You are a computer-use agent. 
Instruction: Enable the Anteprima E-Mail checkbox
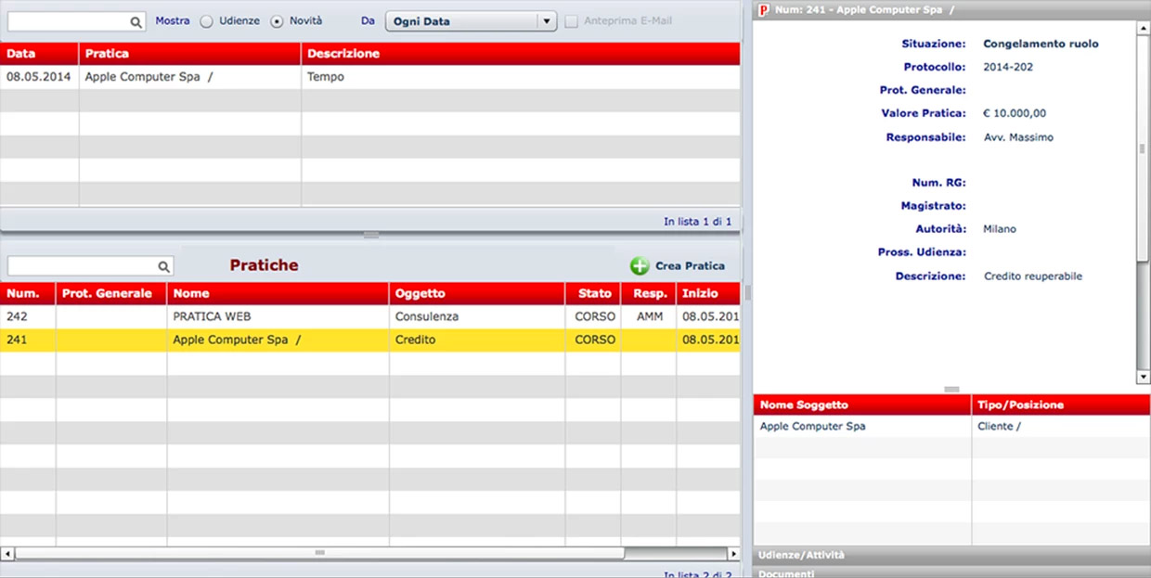[x=572, y=21]
